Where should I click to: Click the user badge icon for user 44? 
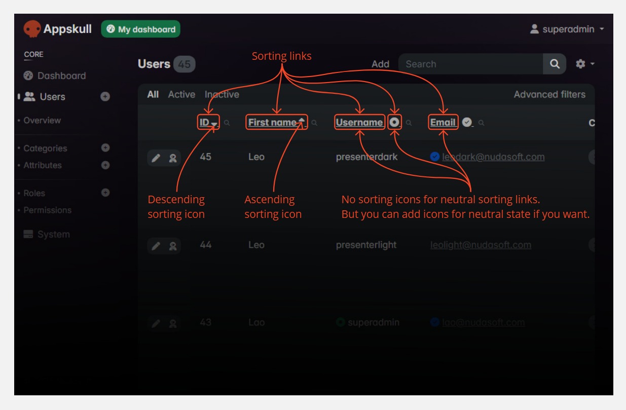pyautogui.click(x=173, y=246)
